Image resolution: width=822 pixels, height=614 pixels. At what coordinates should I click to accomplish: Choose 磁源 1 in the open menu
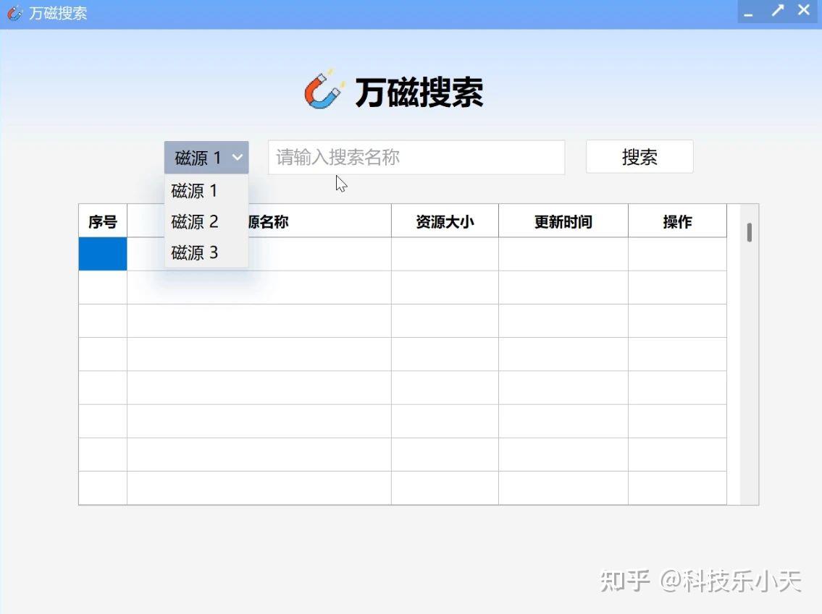click(194, 190)
